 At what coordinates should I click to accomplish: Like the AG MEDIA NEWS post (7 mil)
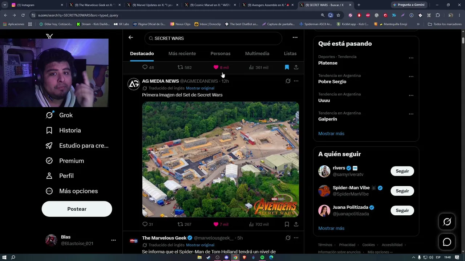pyautogui.click(x=221, y=224)
